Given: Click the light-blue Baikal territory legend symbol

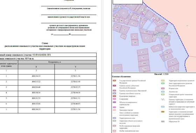Looking at the screenshot, I should (163, 107).
